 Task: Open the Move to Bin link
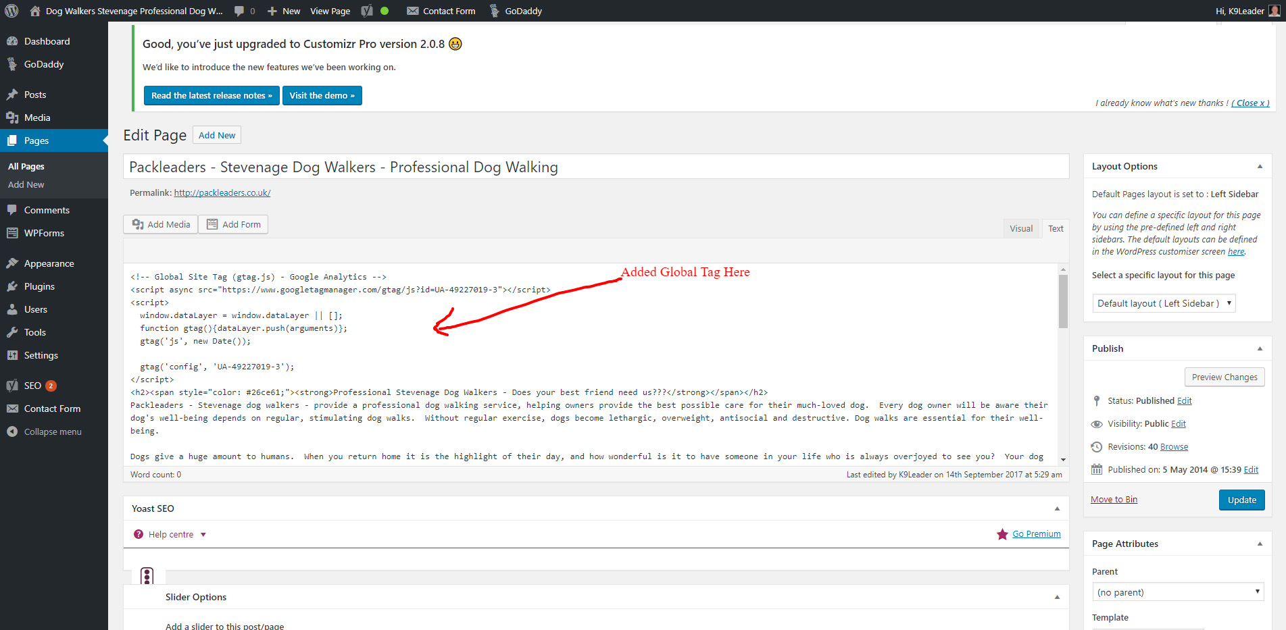click(x=1114, y=500)
